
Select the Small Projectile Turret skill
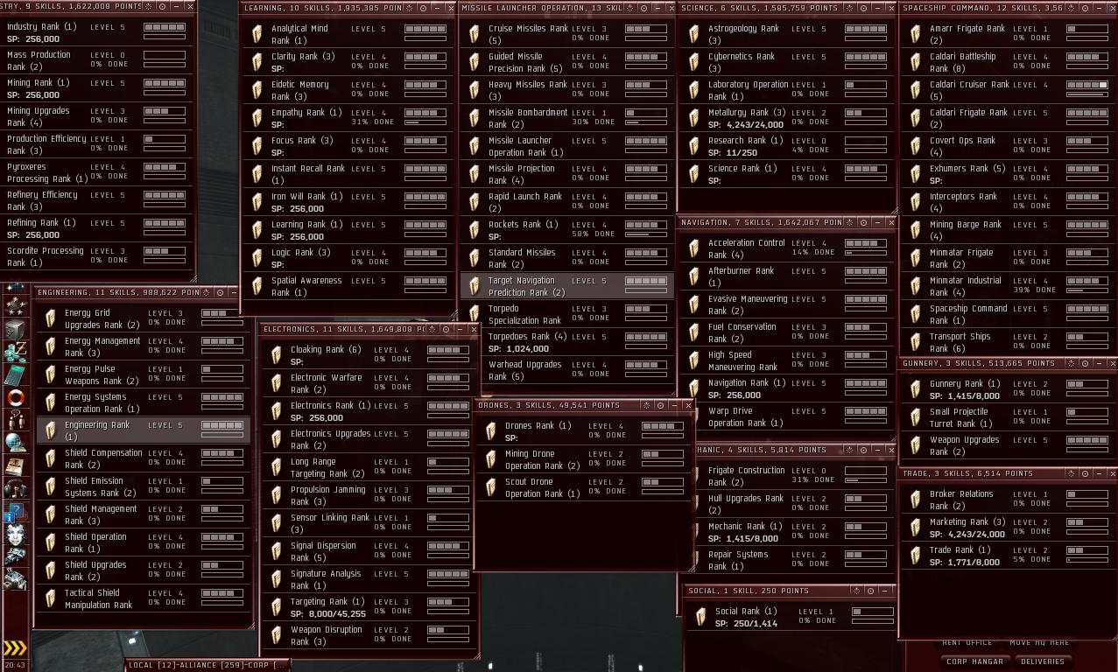pyautogui.click(x=1009, y=417)
